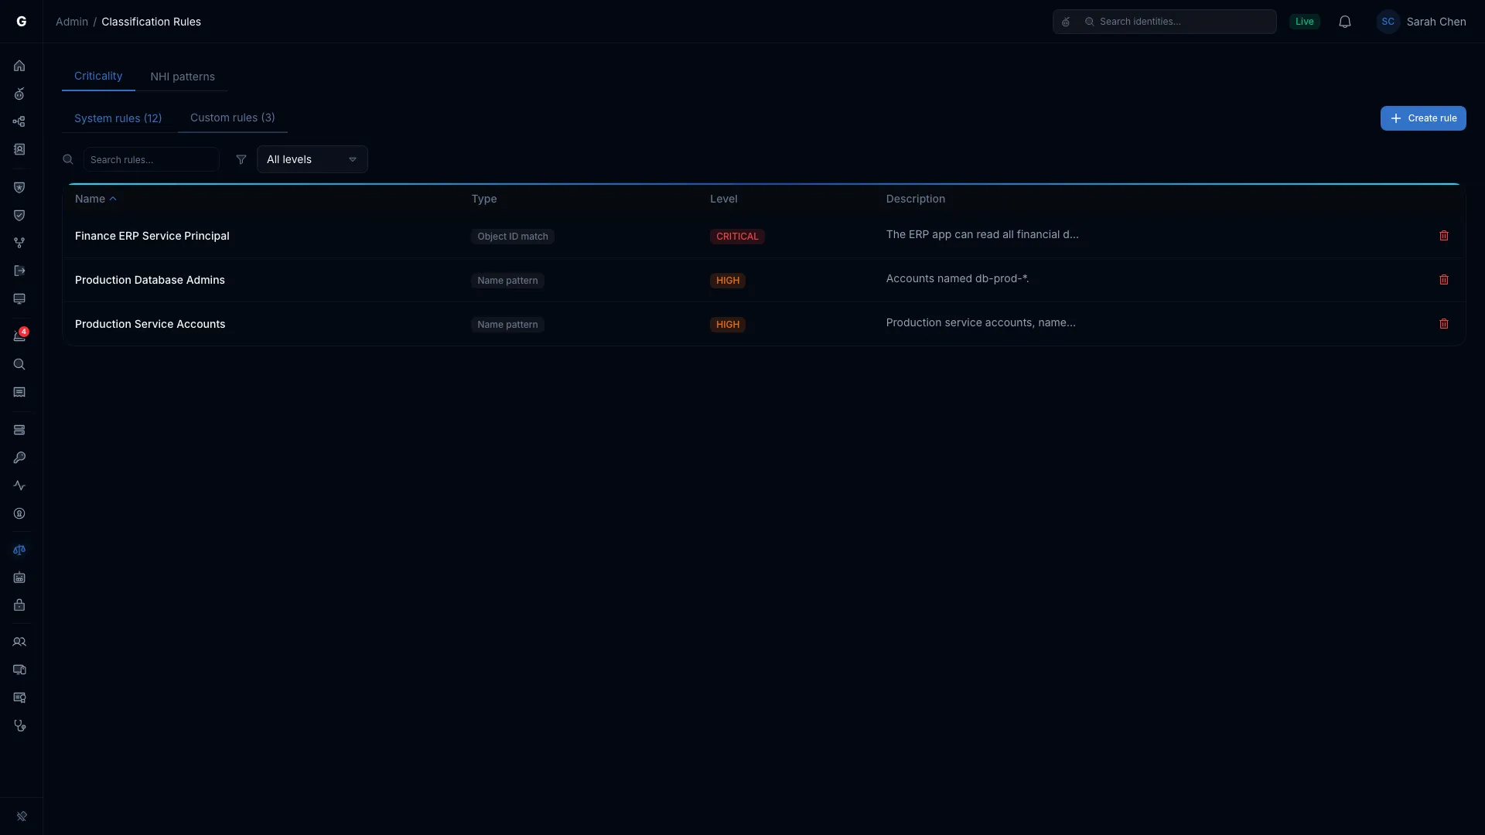Click the Object ID match type tag
The height and width of the screenshot is (835, 1485).
[513, 237]
